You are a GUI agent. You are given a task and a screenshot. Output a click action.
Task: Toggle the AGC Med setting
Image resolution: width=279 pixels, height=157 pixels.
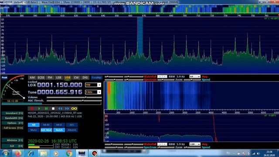point(46,130)
